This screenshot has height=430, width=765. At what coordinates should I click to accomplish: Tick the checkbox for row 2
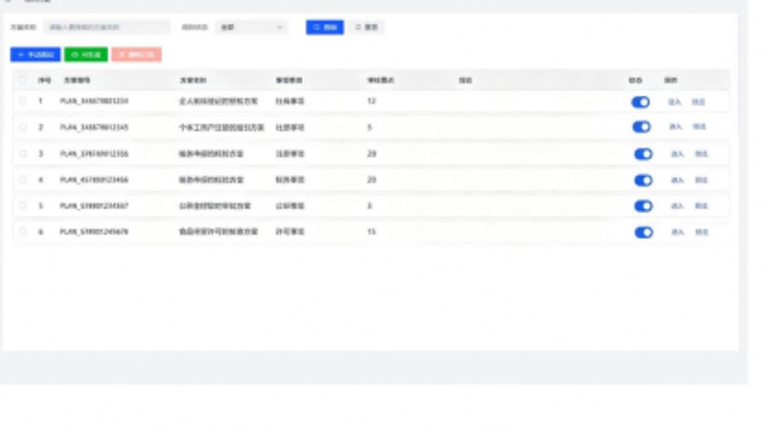(x=23, y=127)
